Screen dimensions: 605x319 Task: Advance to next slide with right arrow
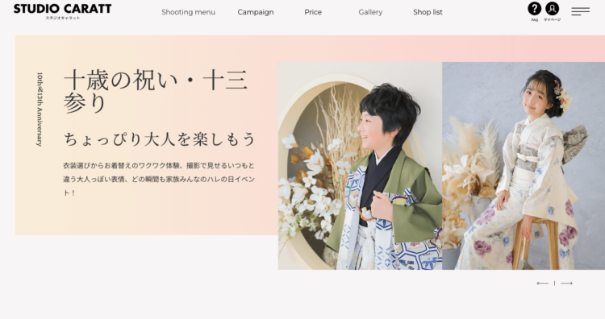tap(566, 284)
